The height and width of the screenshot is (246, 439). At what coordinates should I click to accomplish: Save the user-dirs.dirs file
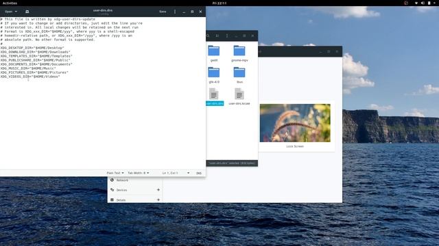pyautogui.click(x=163, y=12)
